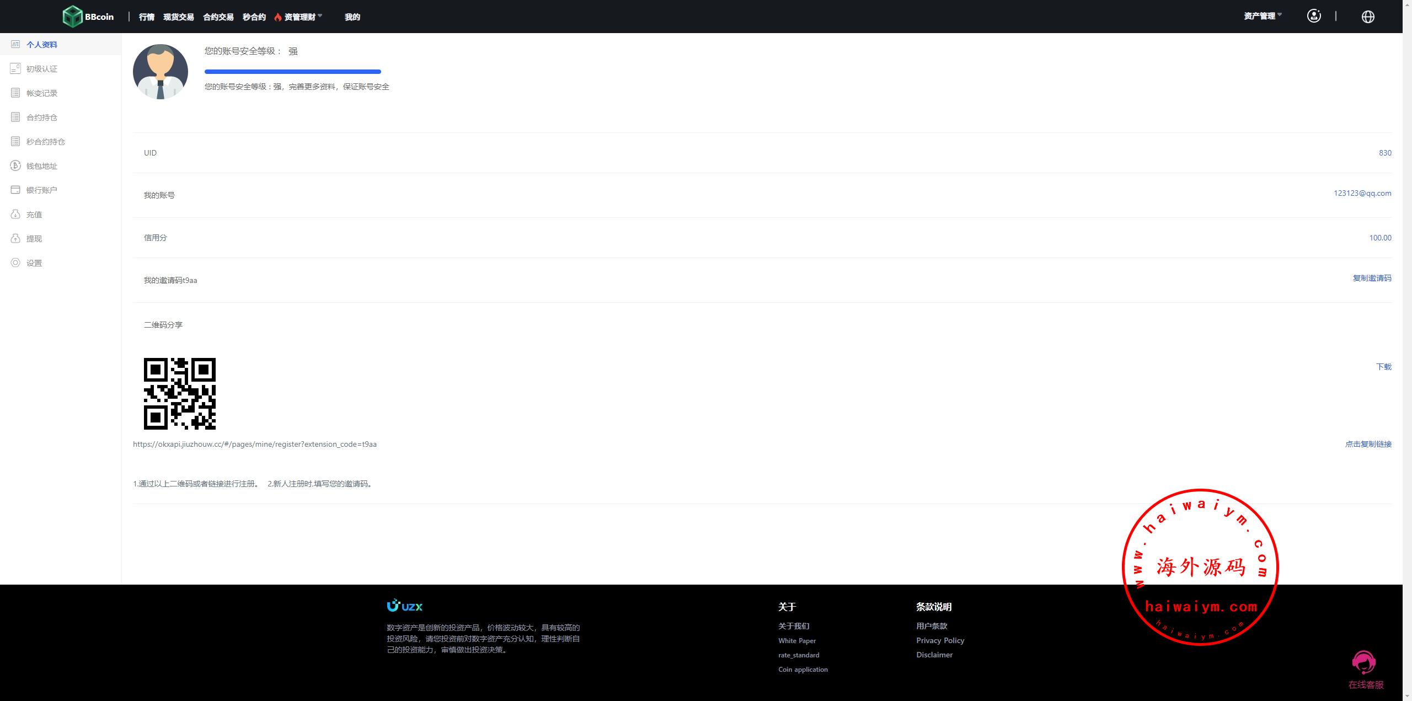Expand the 资产管理 dropdown
Viewport: 1412px width, 701px height.
1262,16
